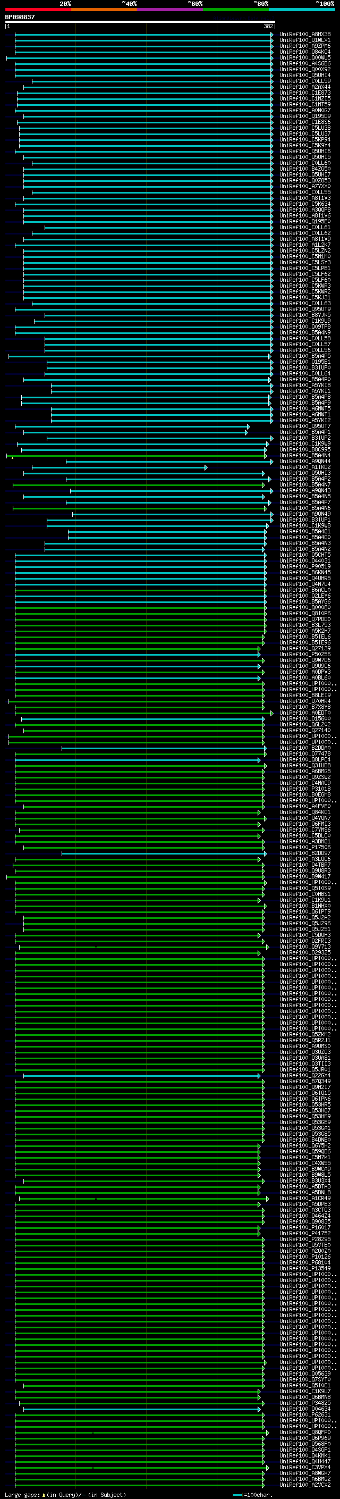
Task: Click the UniRef100_Q04634 label
Action: point(304,1409)
